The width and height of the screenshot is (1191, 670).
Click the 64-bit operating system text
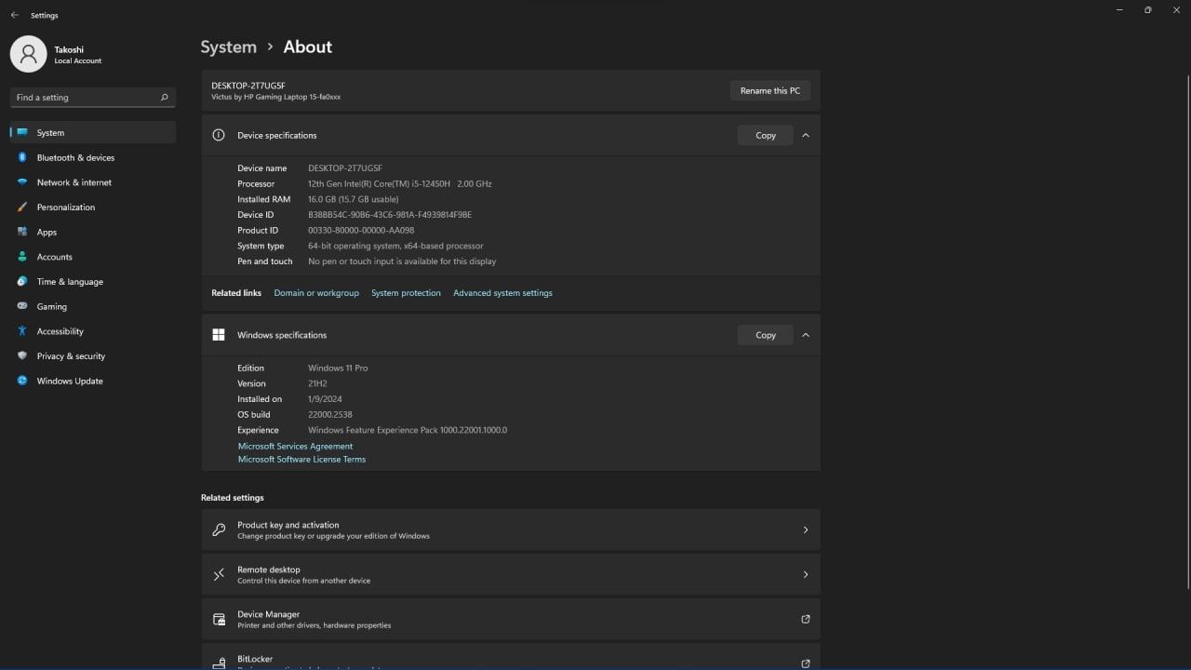tap(395, 246)
